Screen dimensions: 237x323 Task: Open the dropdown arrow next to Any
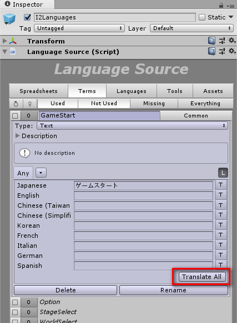point(41,173)
